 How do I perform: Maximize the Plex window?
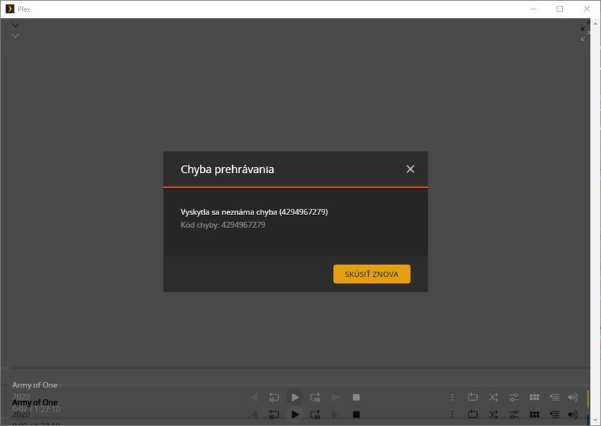coord(559,9)
